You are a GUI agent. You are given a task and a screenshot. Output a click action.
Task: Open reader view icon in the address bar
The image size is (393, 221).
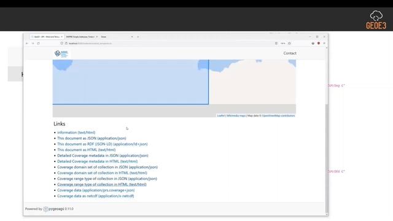276,44
